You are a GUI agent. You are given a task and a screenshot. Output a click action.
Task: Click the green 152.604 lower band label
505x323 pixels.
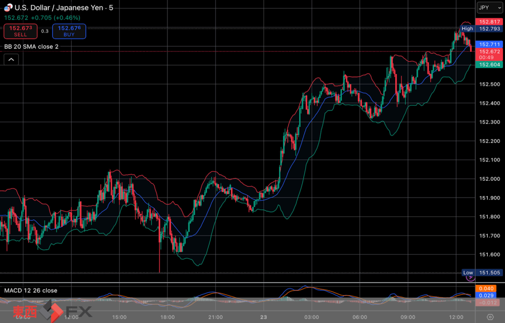[489, 65]
